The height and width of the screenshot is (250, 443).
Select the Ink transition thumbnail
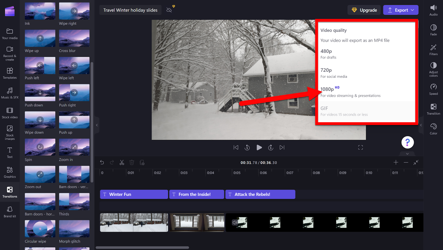(x=40, y=11)
